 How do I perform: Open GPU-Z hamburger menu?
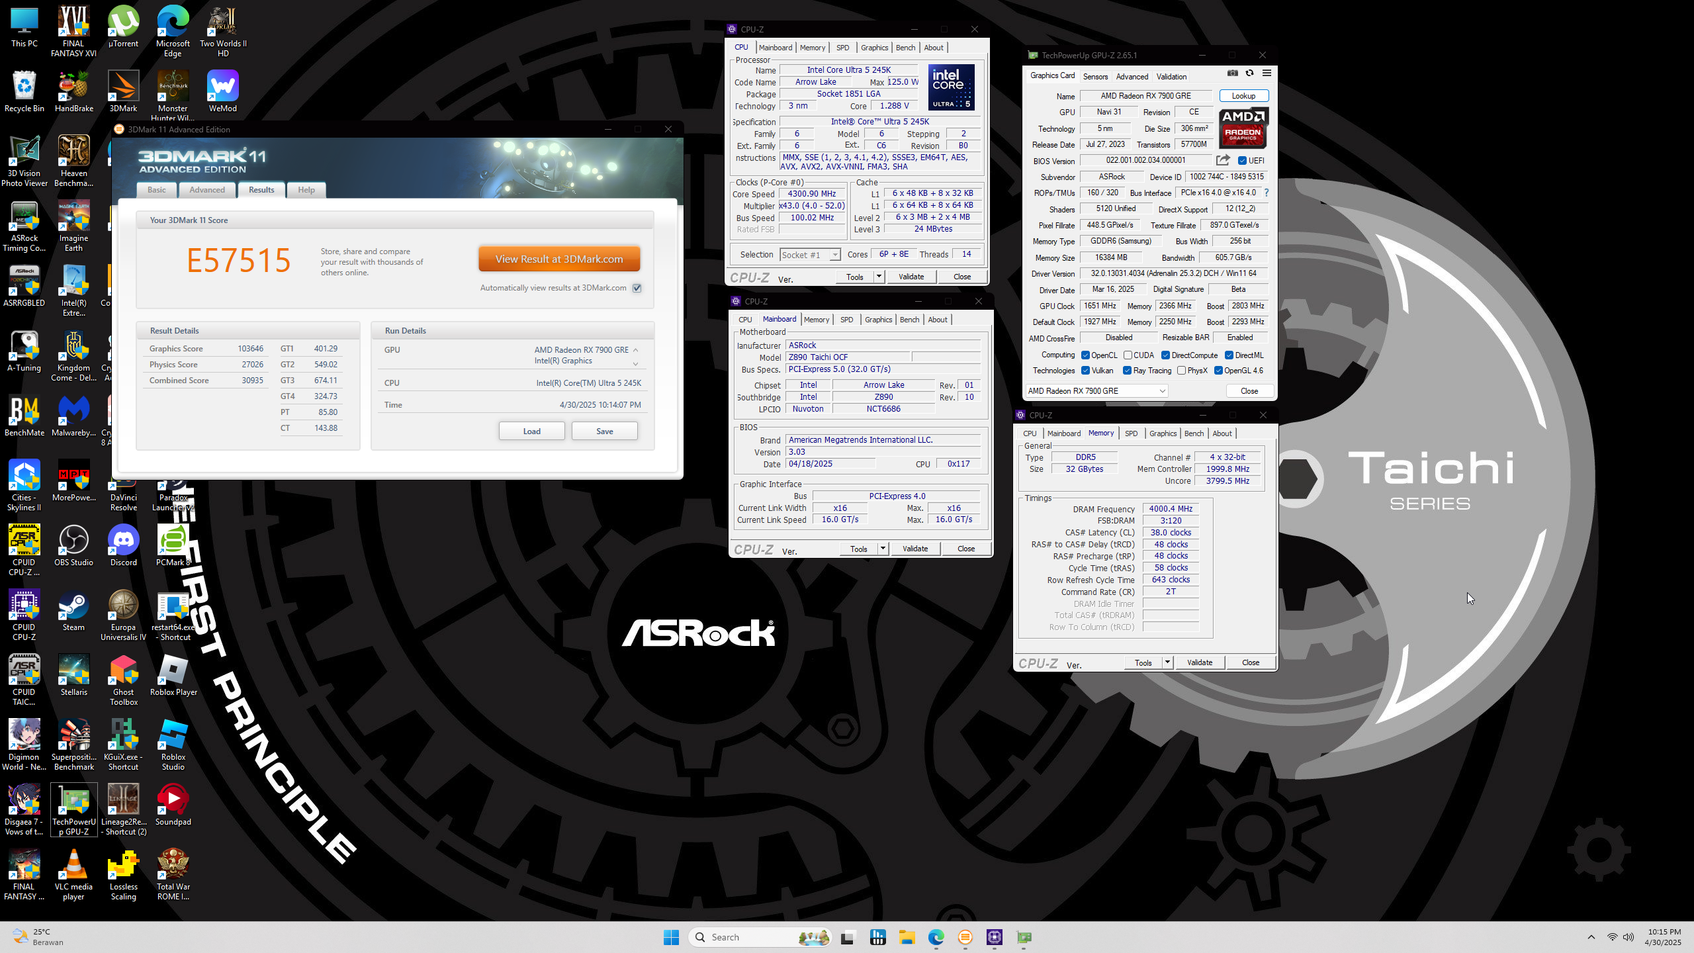click(x=1267, y=73)
